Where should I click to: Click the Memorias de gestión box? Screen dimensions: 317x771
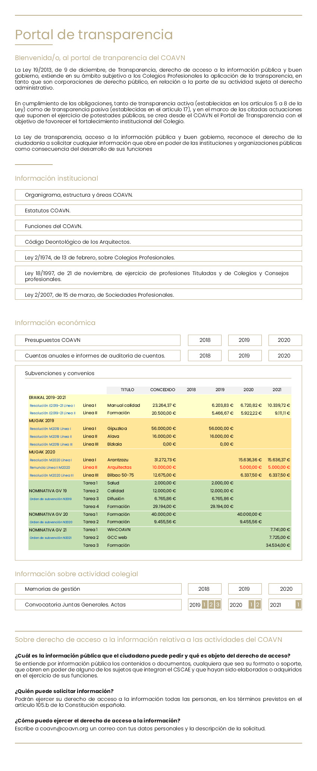point(98,589)
